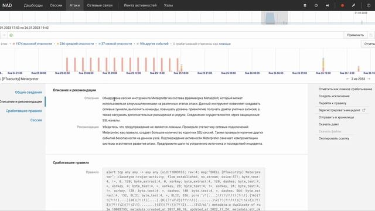Toggle 1974 высокой опасности filter
Viewport: 375px width, 211px height.
click(32, 44)
